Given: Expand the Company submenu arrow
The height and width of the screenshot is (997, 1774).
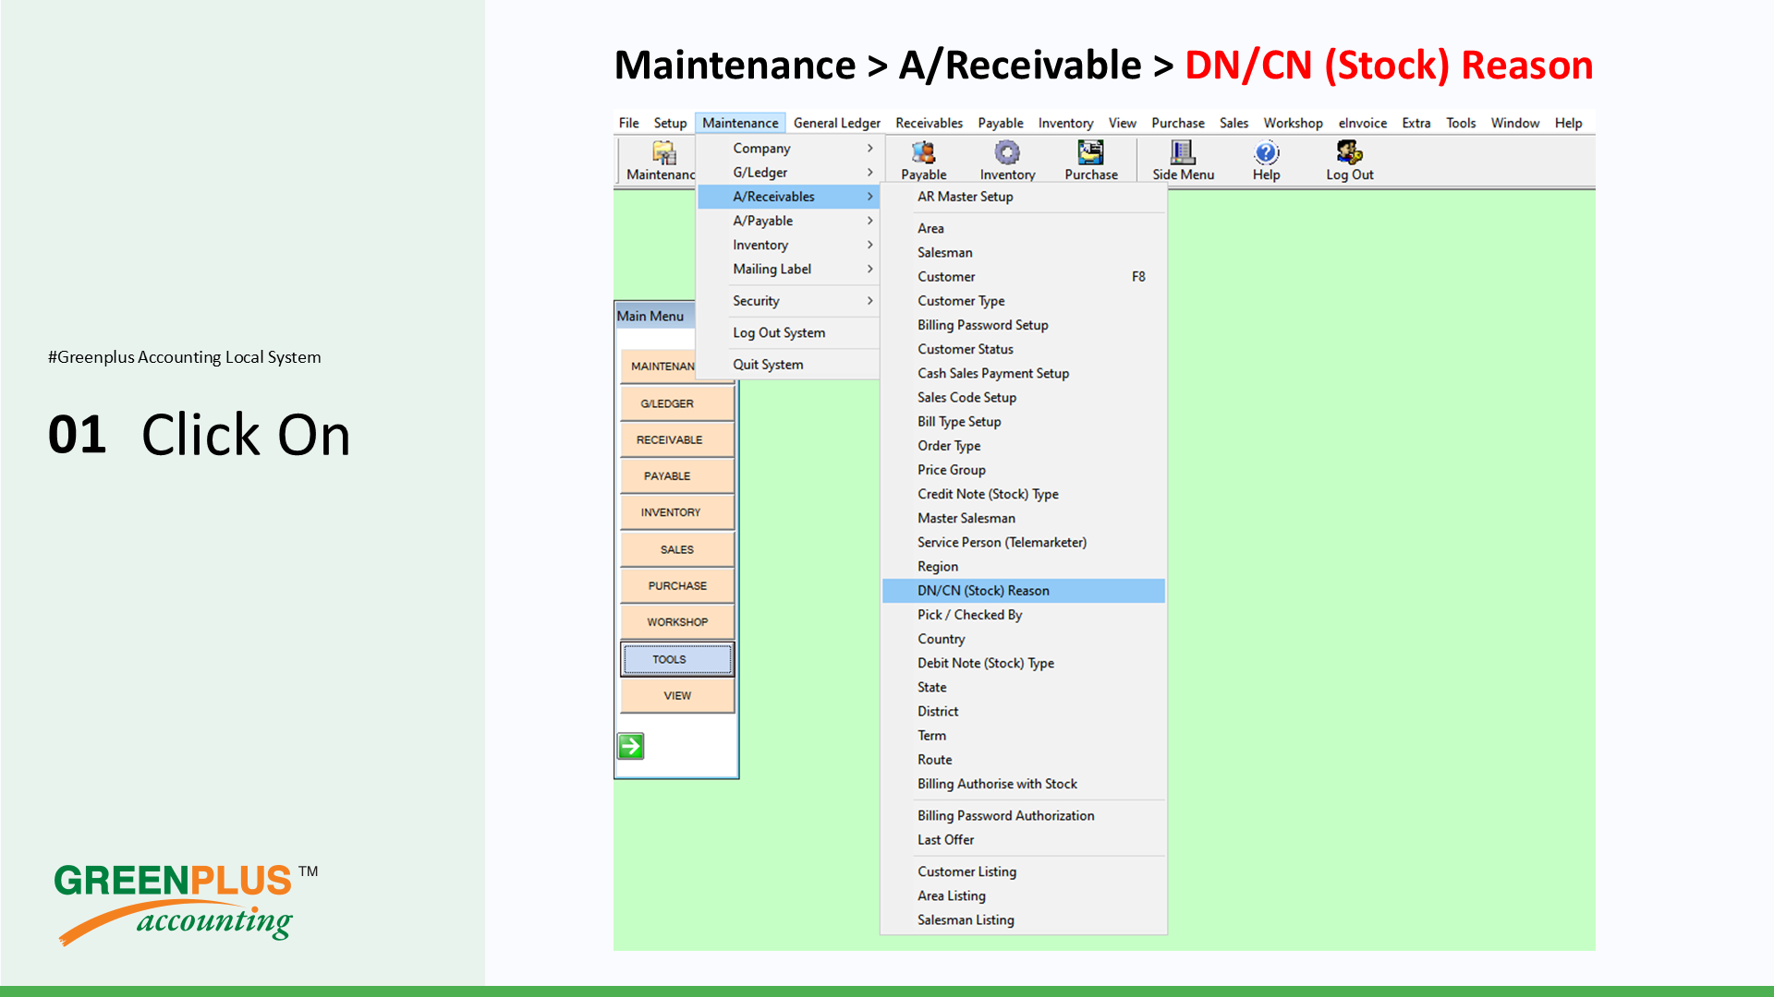Looking at the screenshot, I should [x=869, y=148].
